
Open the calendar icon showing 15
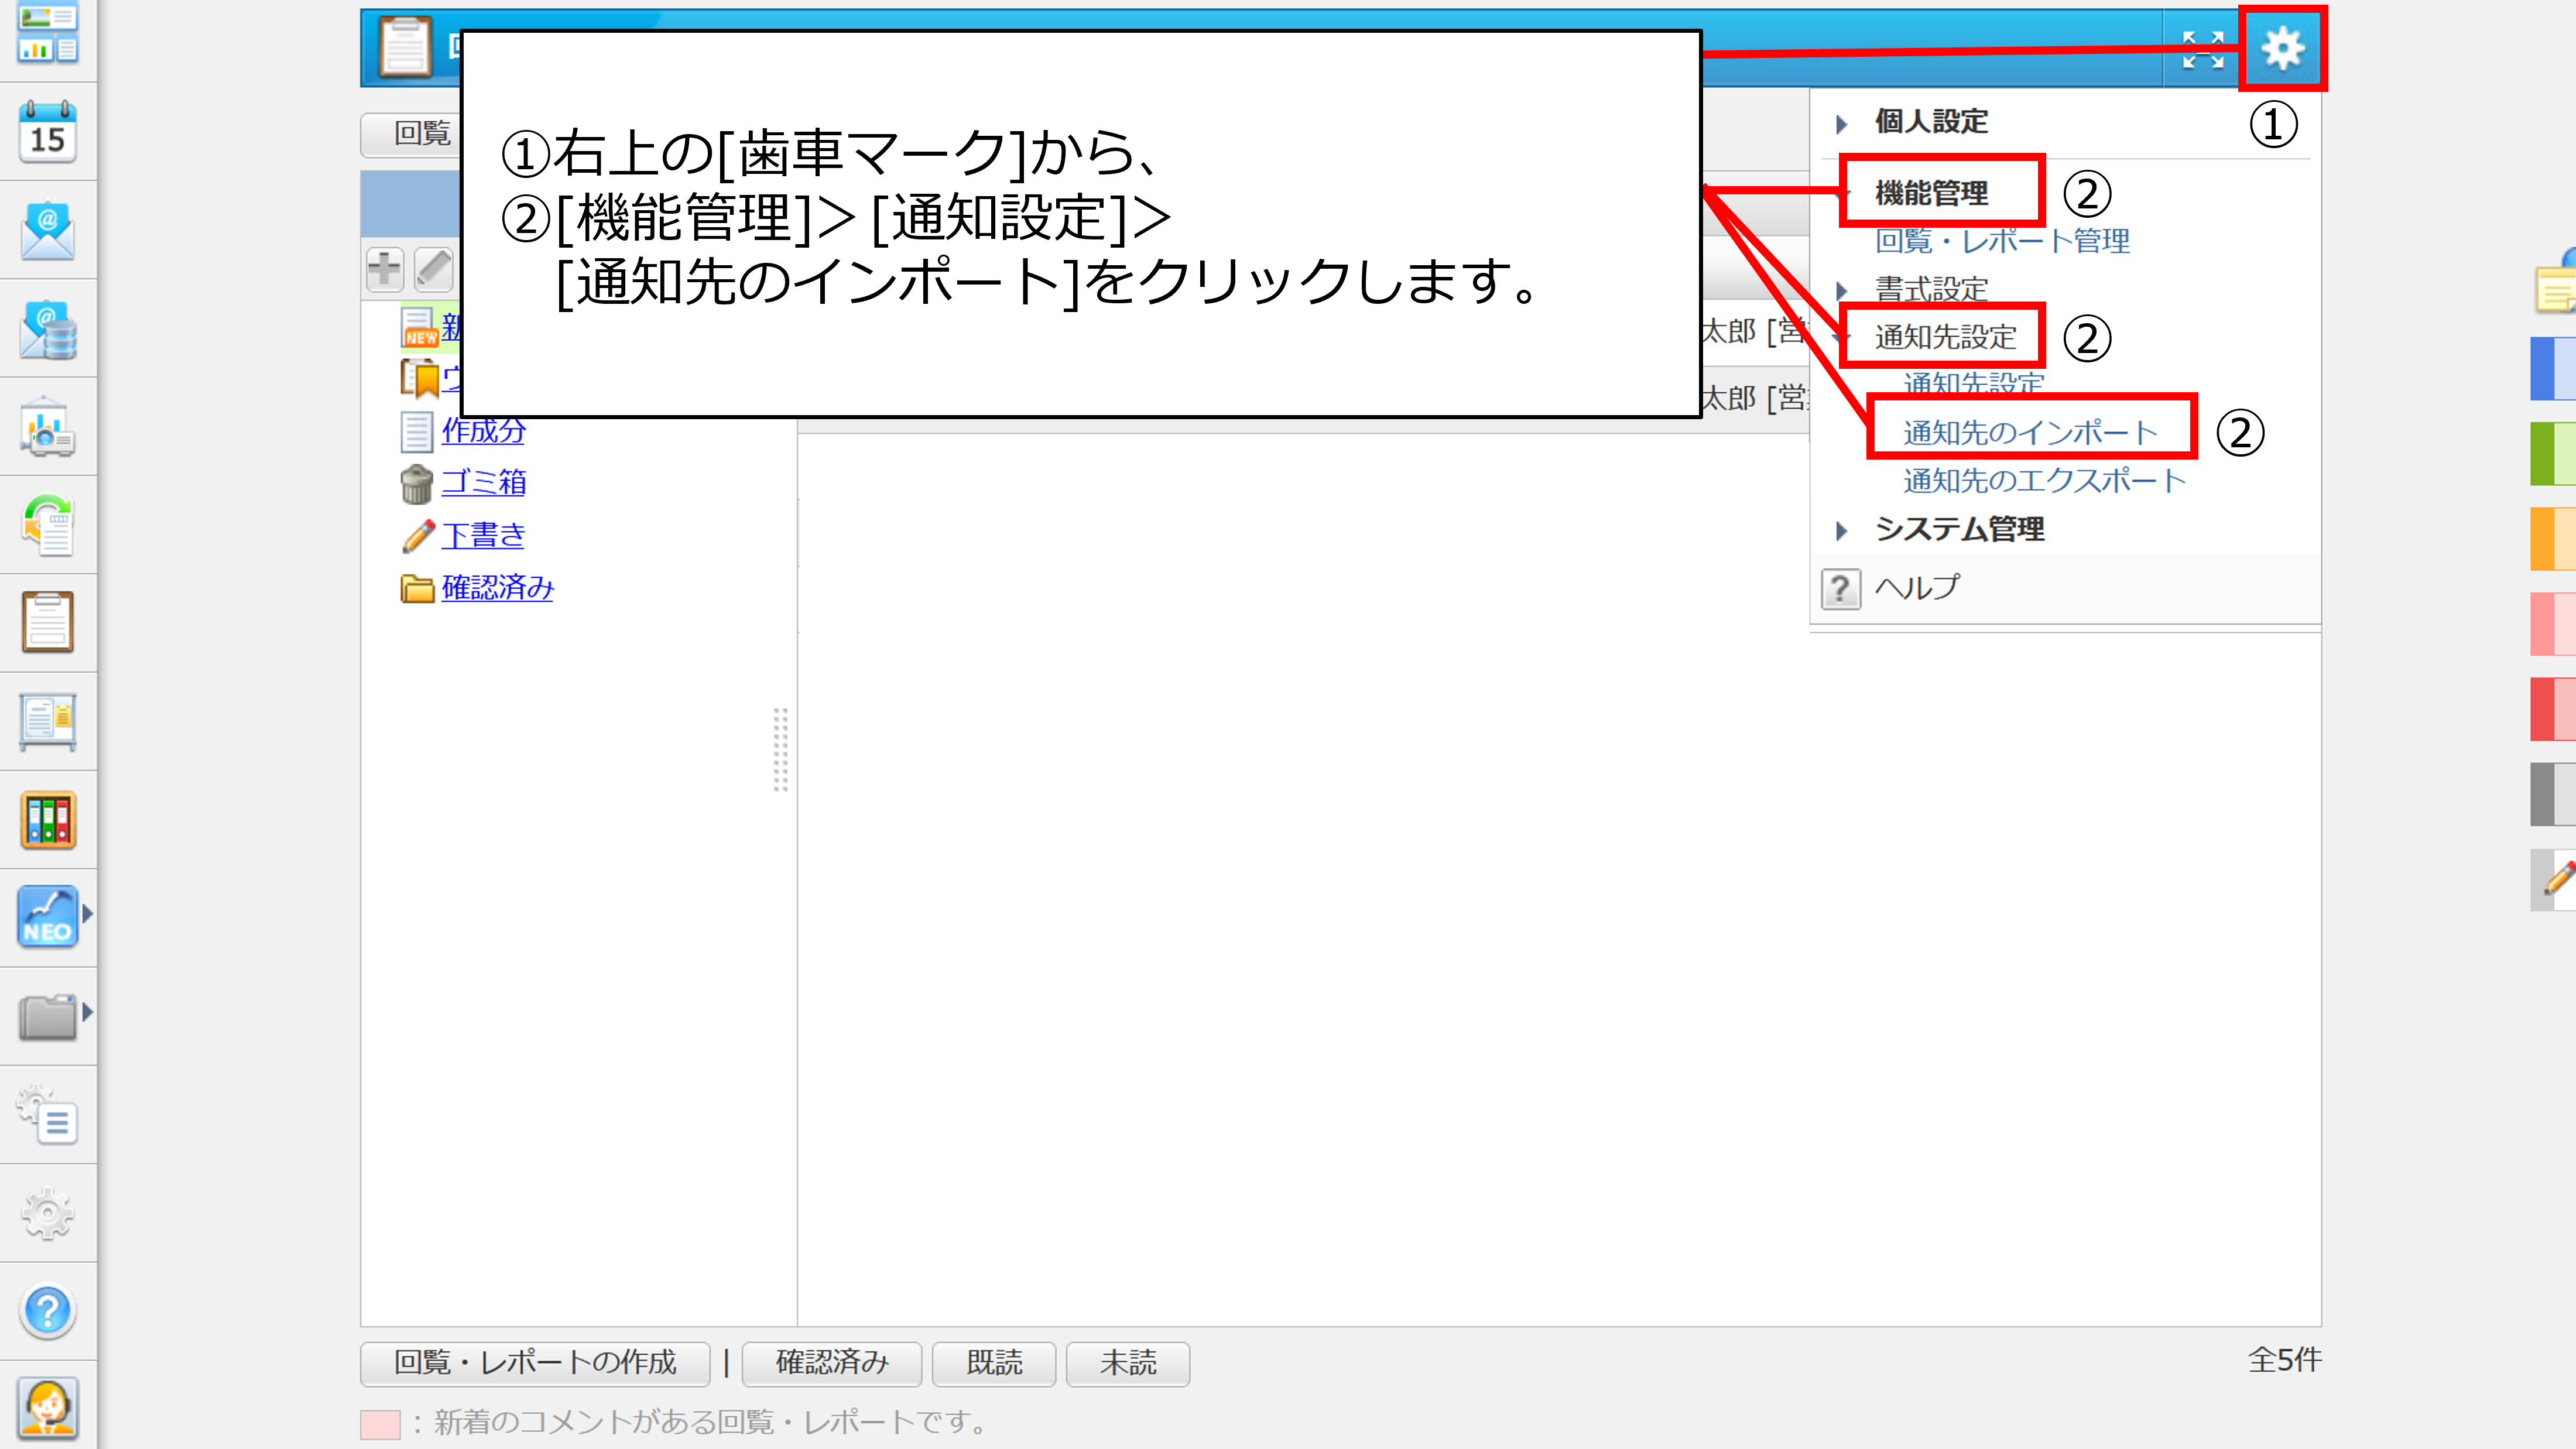[x=47, y=131]
